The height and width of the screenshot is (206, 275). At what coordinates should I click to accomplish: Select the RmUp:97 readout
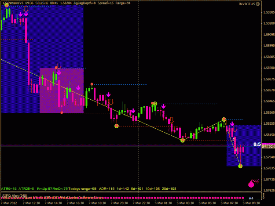(45, 189)
